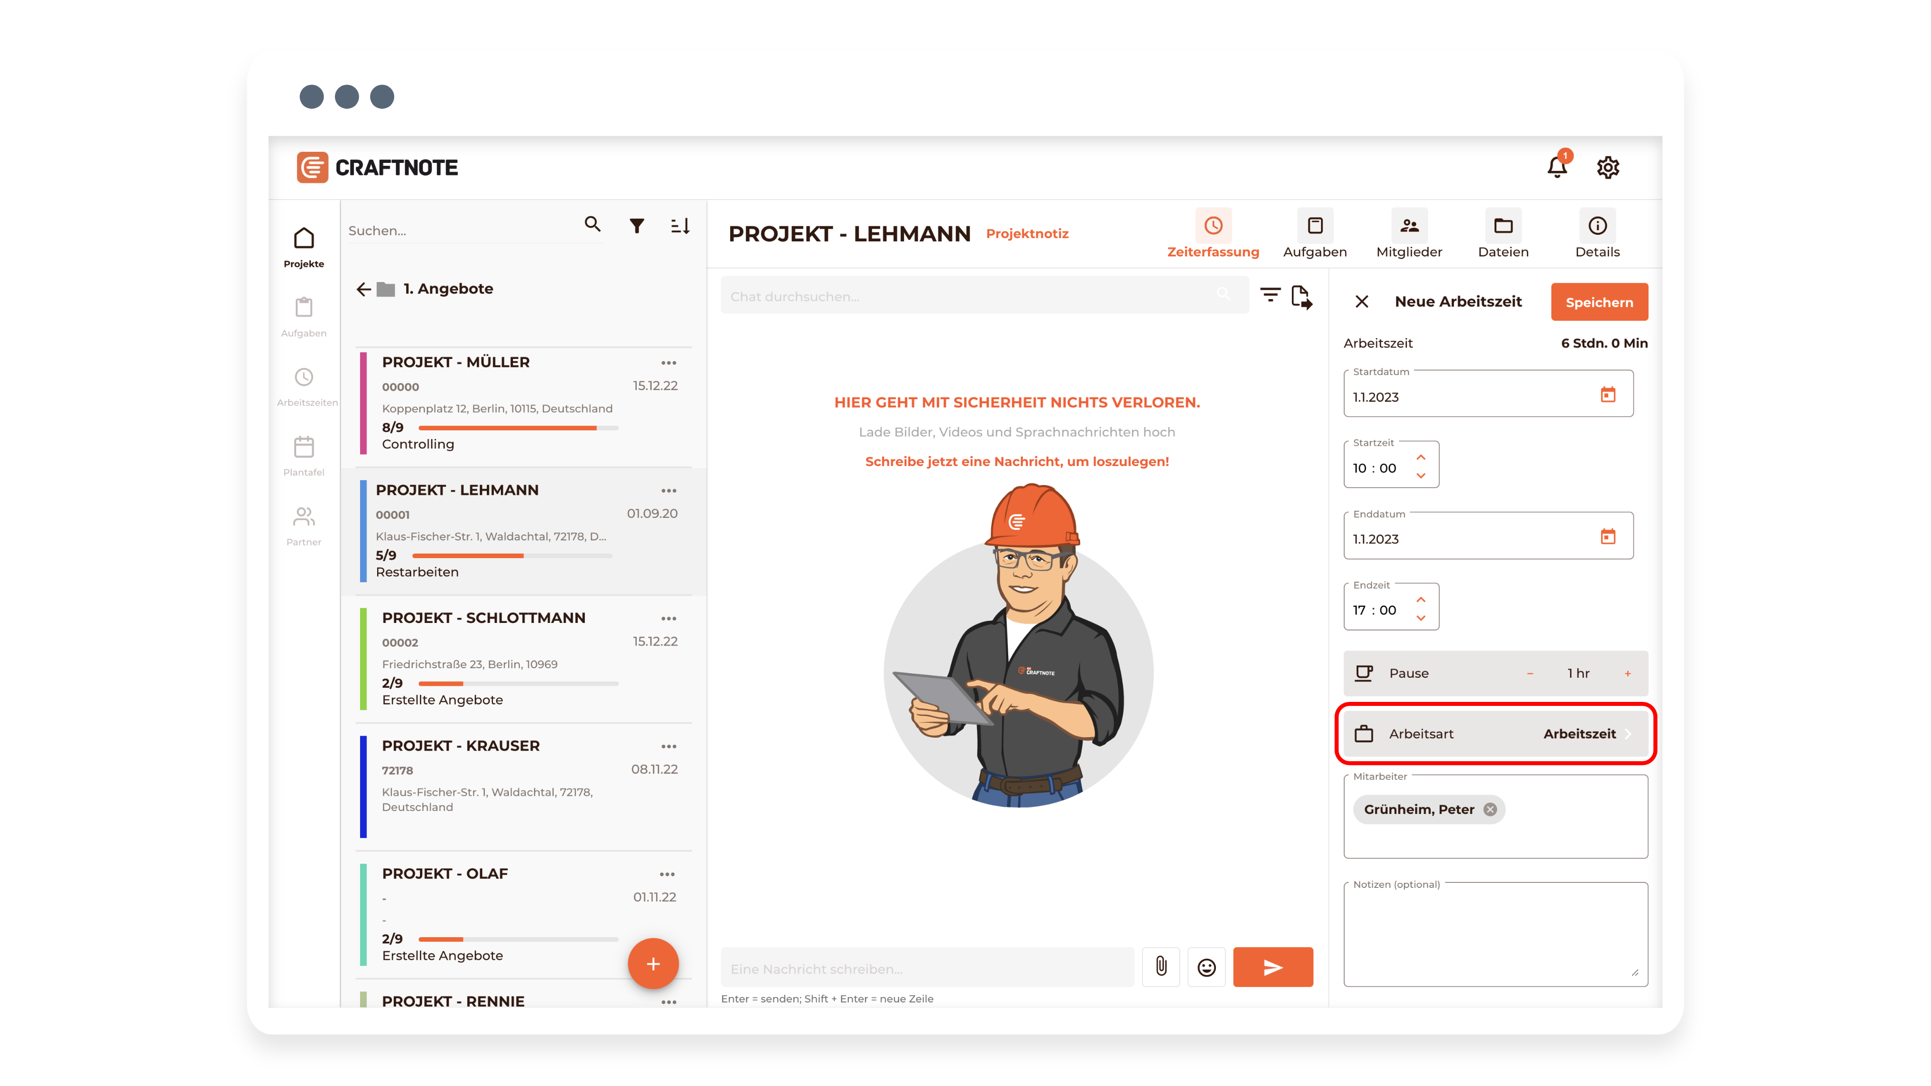
Task: Decrease Endzeit with the down arrow
Action: pos(1421,618)
